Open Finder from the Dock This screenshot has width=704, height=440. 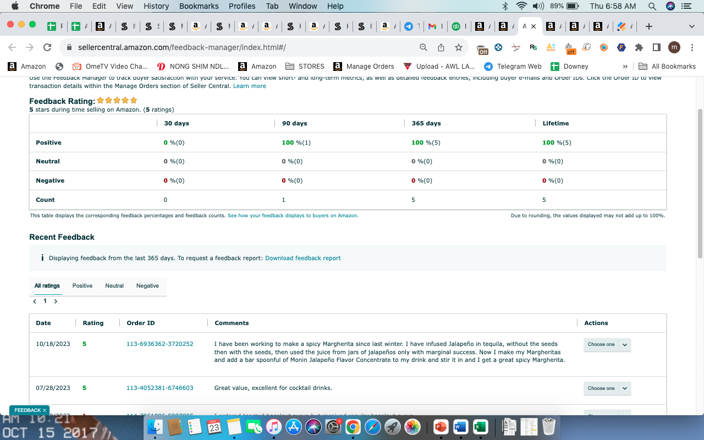coord(155,426)
